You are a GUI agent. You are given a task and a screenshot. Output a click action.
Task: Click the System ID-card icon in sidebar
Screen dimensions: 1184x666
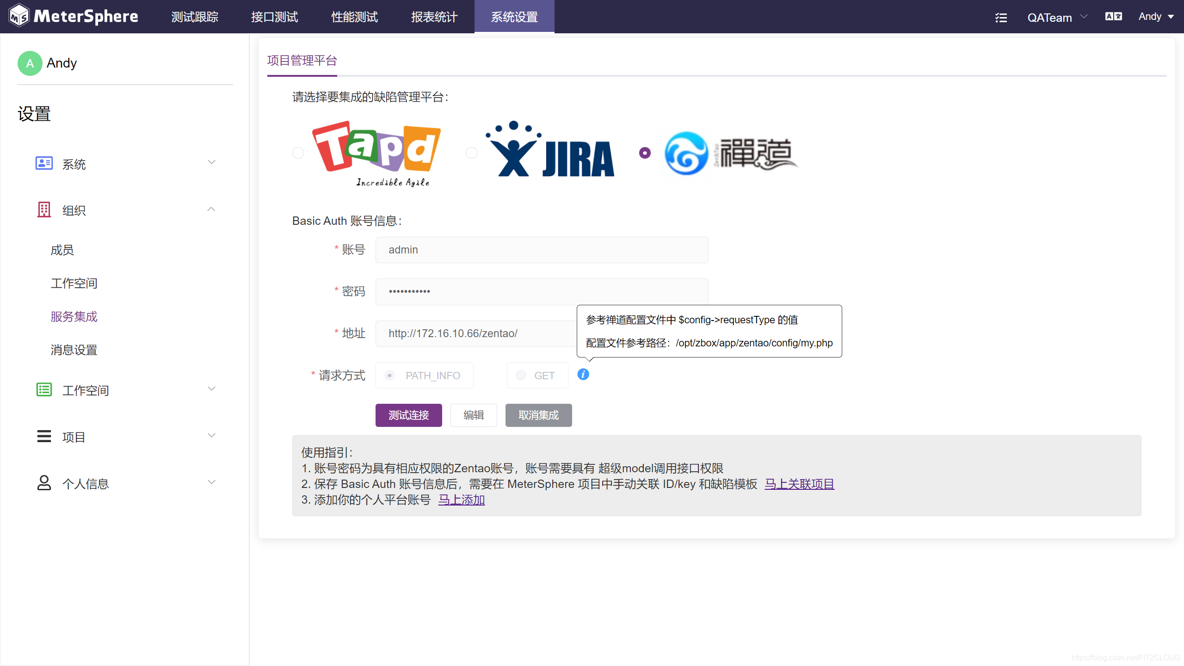point(44,163)
